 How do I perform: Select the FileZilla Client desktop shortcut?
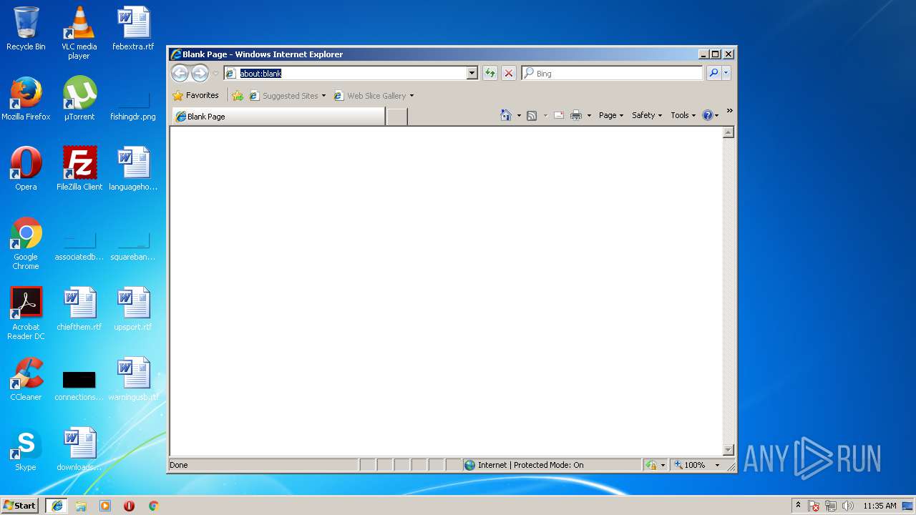click(x=79, y=169)
